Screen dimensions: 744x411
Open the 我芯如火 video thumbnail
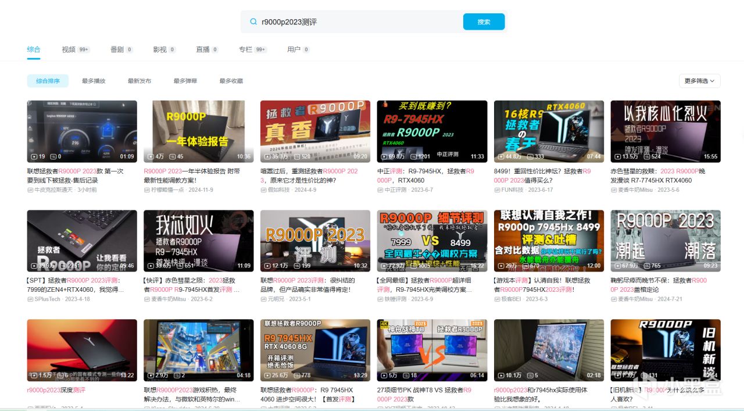(x=199, y=241)
